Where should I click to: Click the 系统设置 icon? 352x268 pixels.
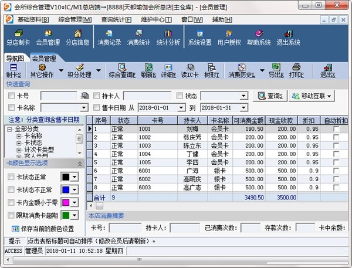(x=199, y=37)
